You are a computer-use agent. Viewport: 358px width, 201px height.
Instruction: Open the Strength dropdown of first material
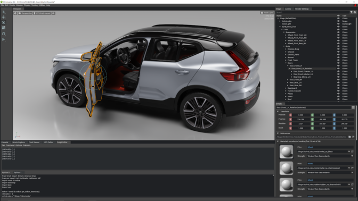(330, 156)
